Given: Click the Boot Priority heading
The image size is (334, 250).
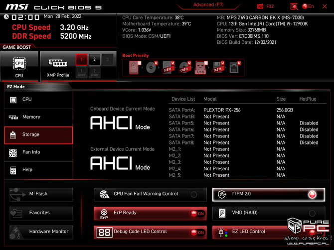Looking at the screenshot, I should pyautogui.click(x=136, y=56).
